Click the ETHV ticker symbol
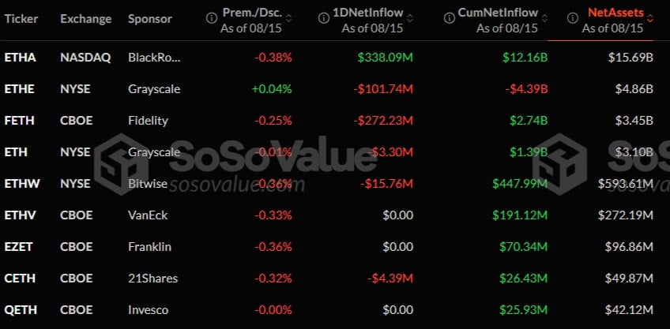 click(20, 215)
